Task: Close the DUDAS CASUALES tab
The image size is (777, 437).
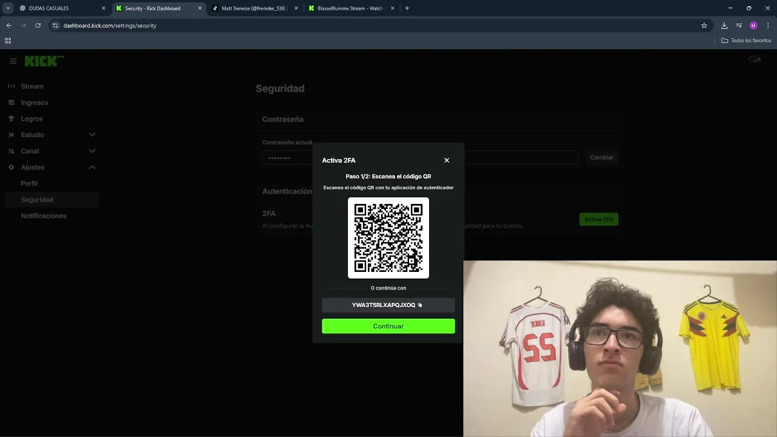Action: (x=103, y=8)
